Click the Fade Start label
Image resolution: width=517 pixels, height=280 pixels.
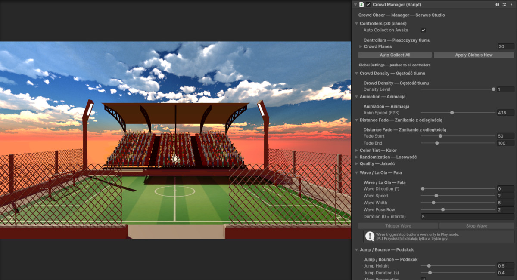pyautogui.click(x=374, y=136)
